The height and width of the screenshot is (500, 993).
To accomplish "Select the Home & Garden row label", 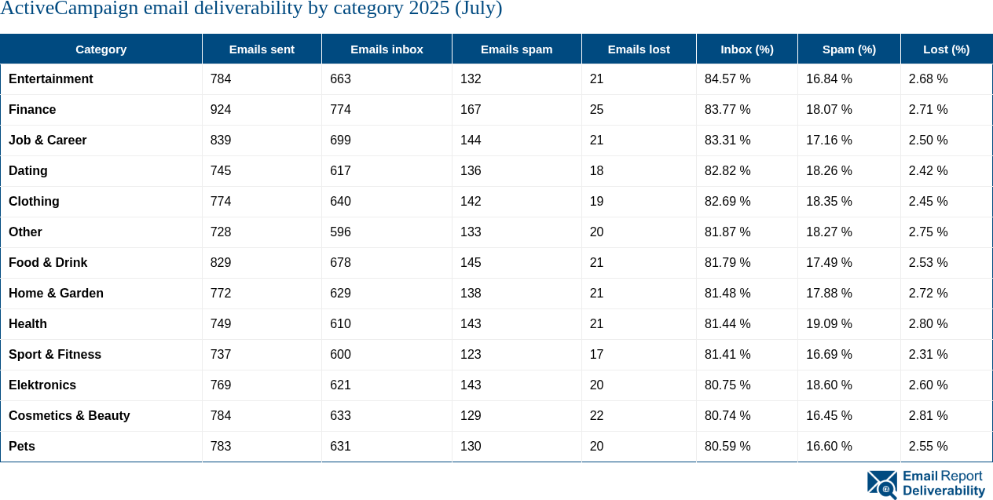I will tap(56, 294).
